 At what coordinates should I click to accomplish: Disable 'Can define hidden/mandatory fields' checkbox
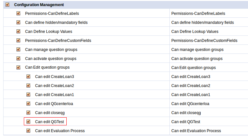(x=18, y=23)
